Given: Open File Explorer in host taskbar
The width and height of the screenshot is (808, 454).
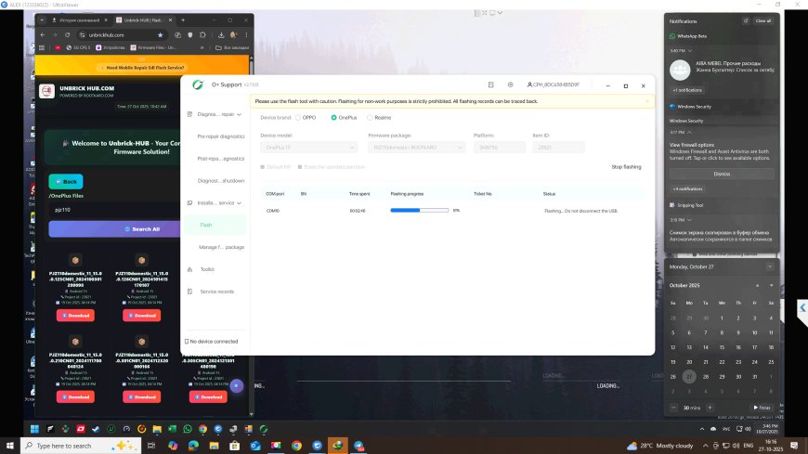Looking at the screenshot, I should [214, 446].
